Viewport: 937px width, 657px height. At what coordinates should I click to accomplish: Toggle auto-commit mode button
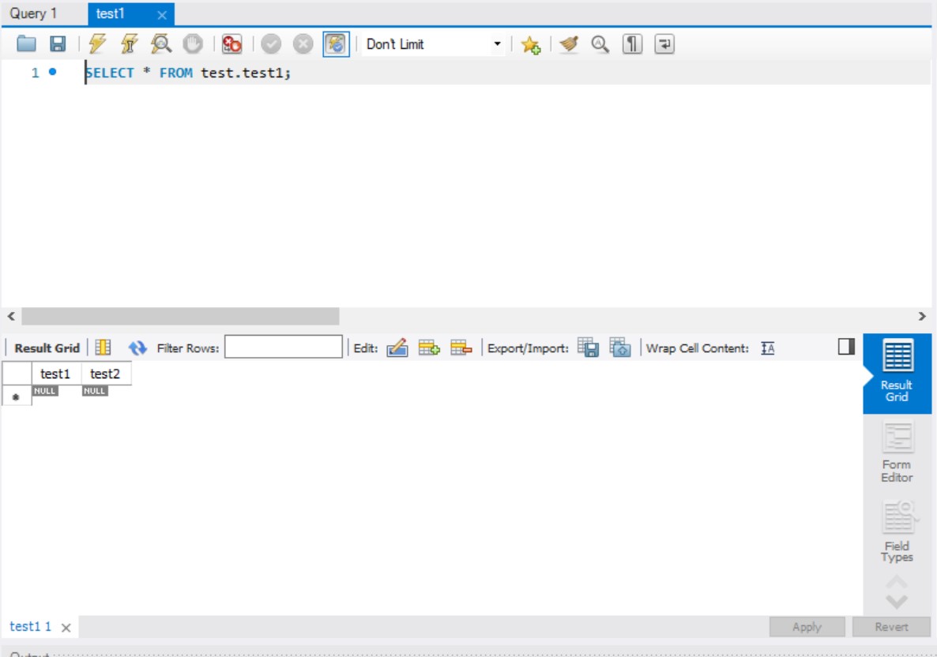pyautogui.click(x=336, y=44)
